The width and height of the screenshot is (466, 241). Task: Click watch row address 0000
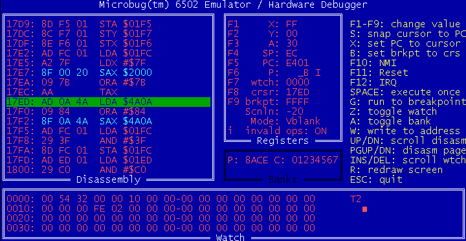(21, 199)
